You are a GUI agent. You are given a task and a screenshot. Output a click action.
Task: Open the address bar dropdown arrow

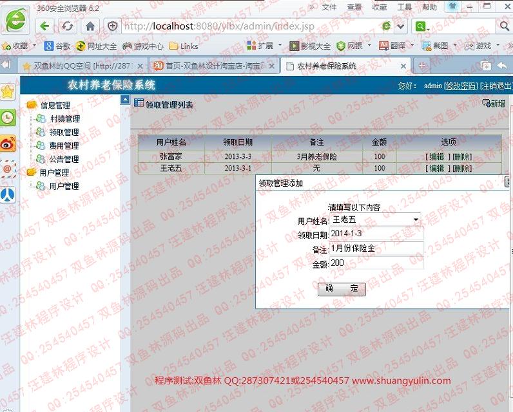[x=400, y=26]
